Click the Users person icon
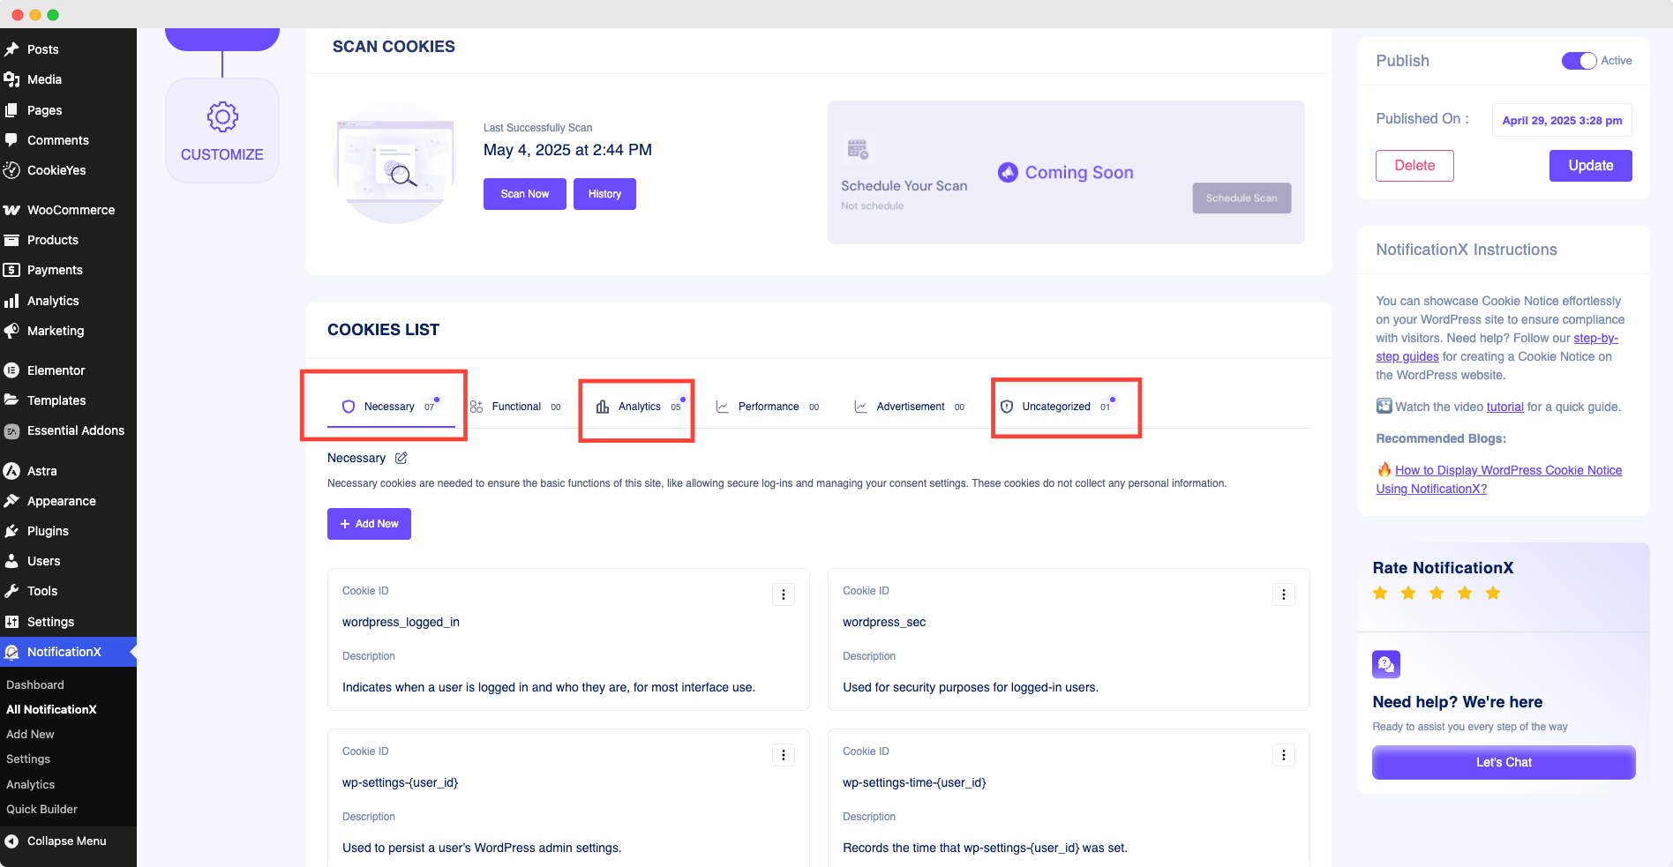Viewport: 1673px width, 867px height. pyautogui.click(x=11, y=561)
